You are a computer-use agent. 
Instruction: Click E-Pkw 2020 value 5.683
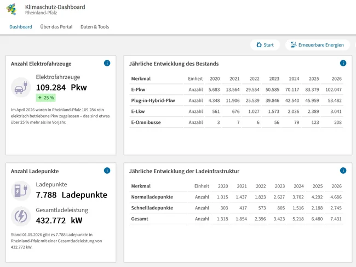pos(214,89)
